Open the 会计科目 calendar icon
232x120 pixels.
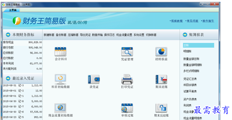[x=61, y=52]
